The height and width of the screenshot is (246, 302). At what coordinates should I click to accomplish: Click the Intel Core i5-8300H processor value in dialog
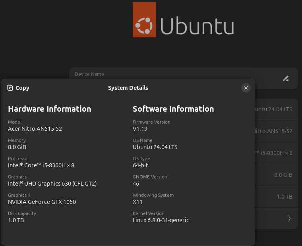pos(41,165)
